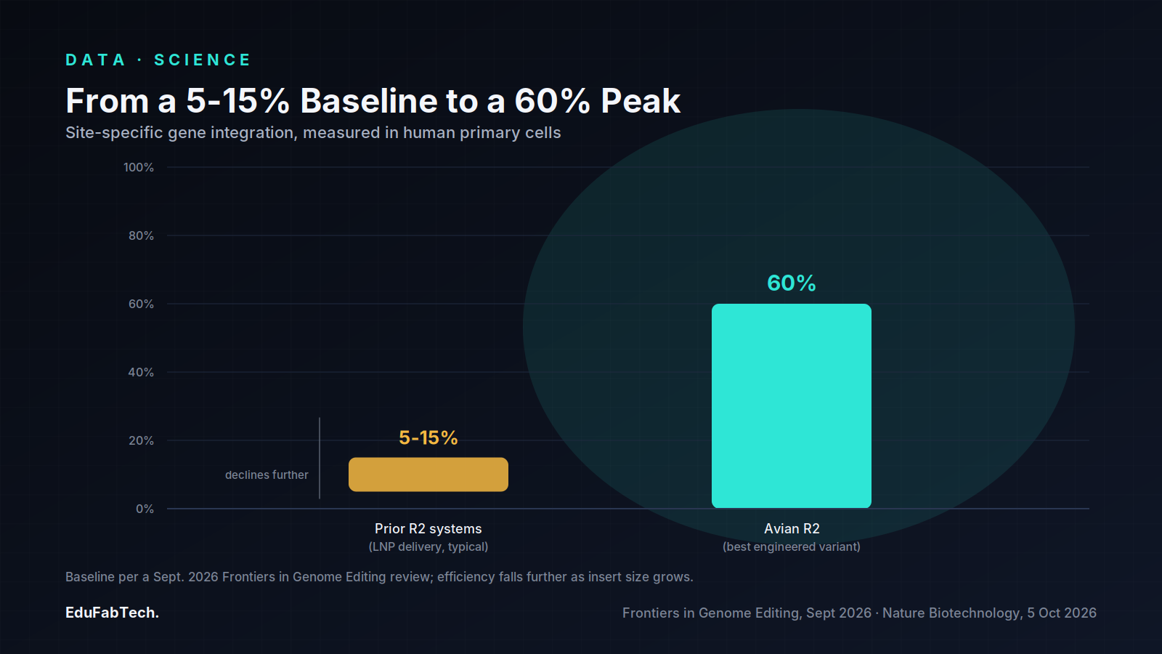Click the 0% y-axis label

[x=145, y=509]
